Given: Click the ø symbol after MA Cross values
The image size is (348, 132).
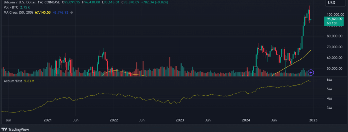Looking at the screenshot, I should pyautogui.click(x=71, y=13).
